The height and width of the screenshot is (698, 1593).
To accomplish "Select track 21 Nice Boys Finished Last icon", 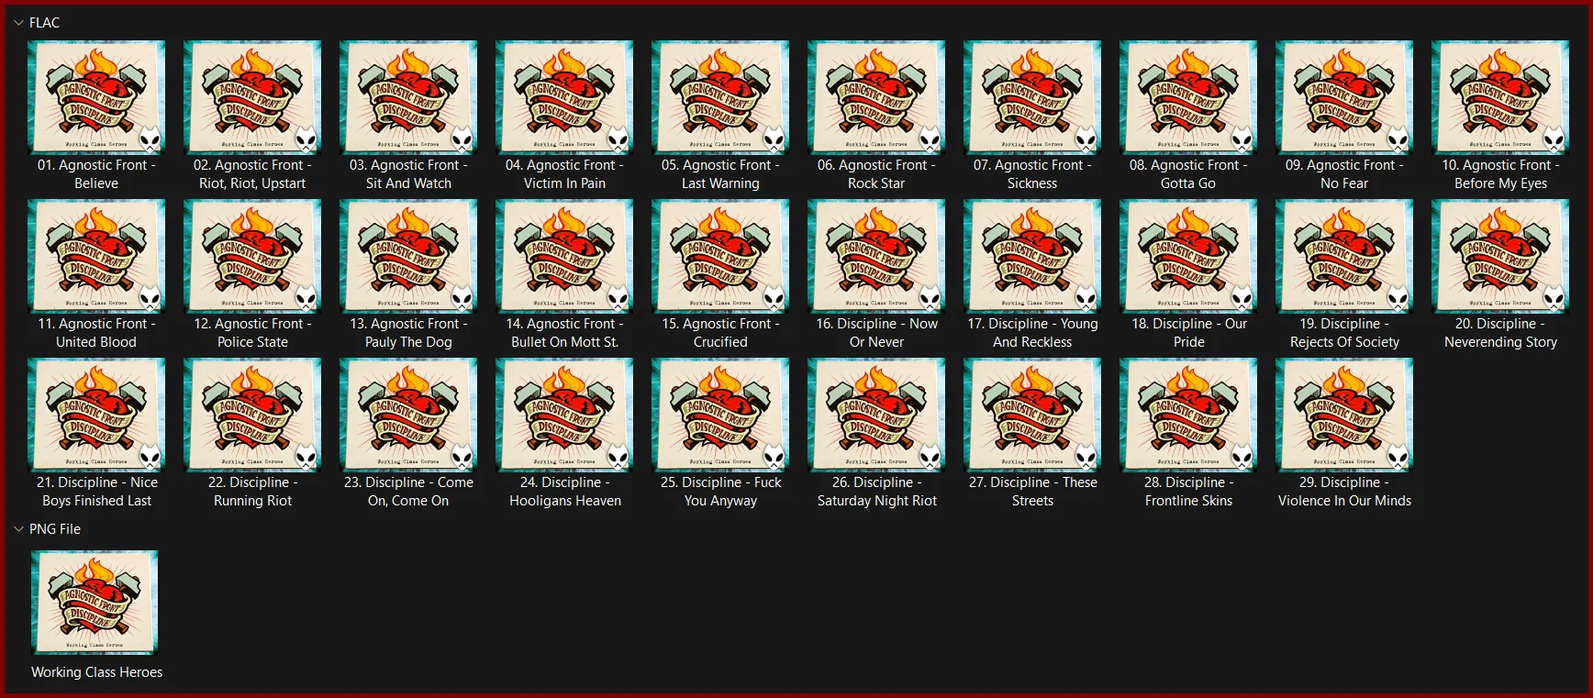I will click(96, 415).
